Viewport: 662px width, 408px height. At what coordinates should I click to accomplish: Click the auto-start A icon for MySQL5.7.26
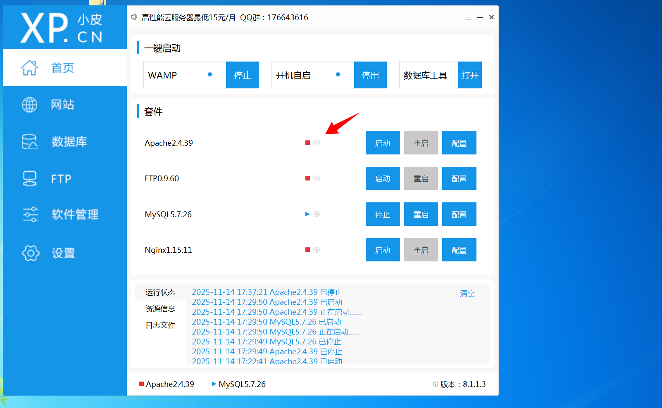pyautogui.click(x=317, y=214)
